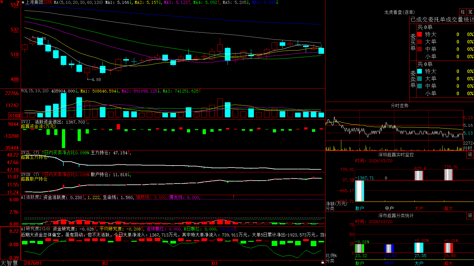This screenshot has height=266, width=474.
Task: Click the 分时 label beside the intraday volume
Action: coord(468,148)
